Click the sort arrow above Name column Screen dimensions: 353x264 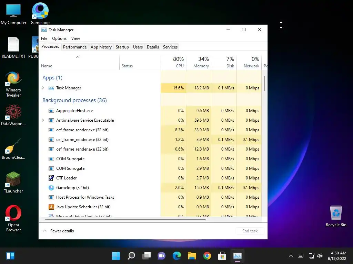78,57
